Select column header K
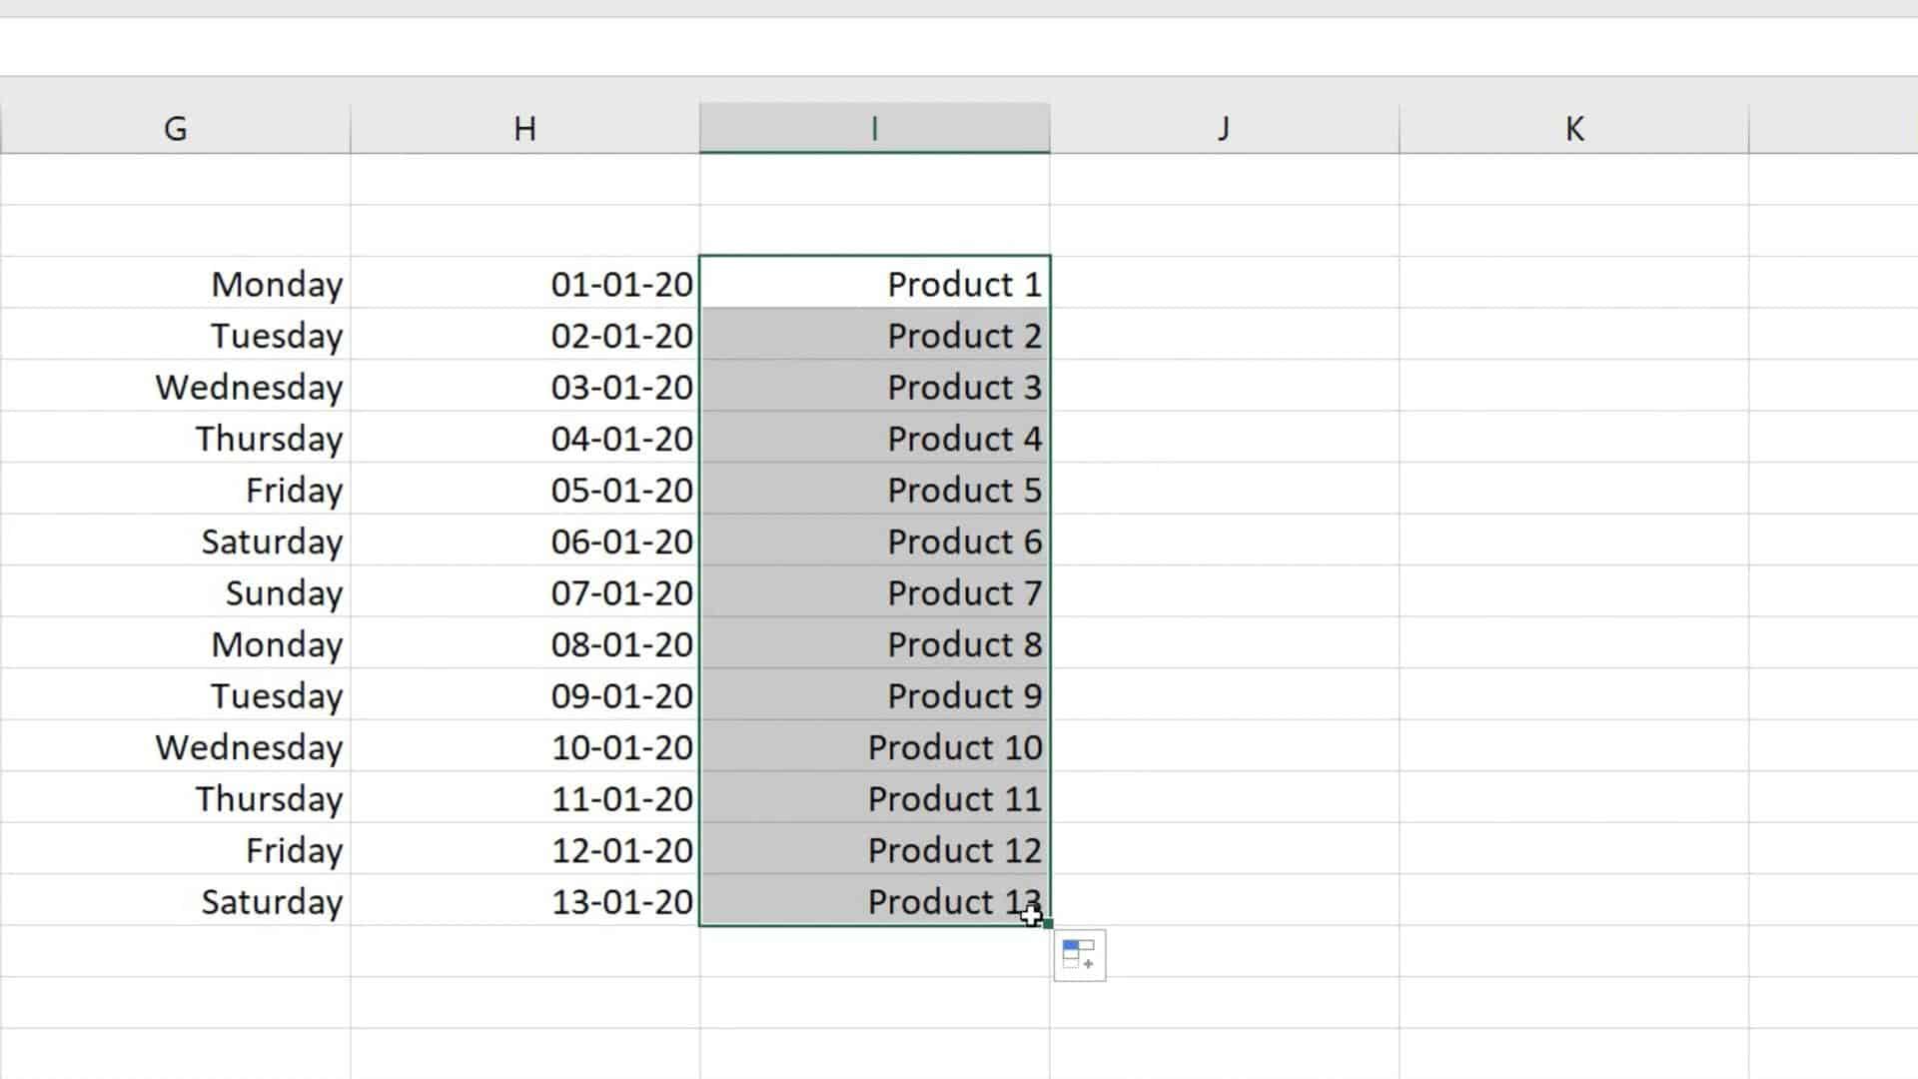This screenshot has height=1079, width=1918. [x=1573, y=127]
